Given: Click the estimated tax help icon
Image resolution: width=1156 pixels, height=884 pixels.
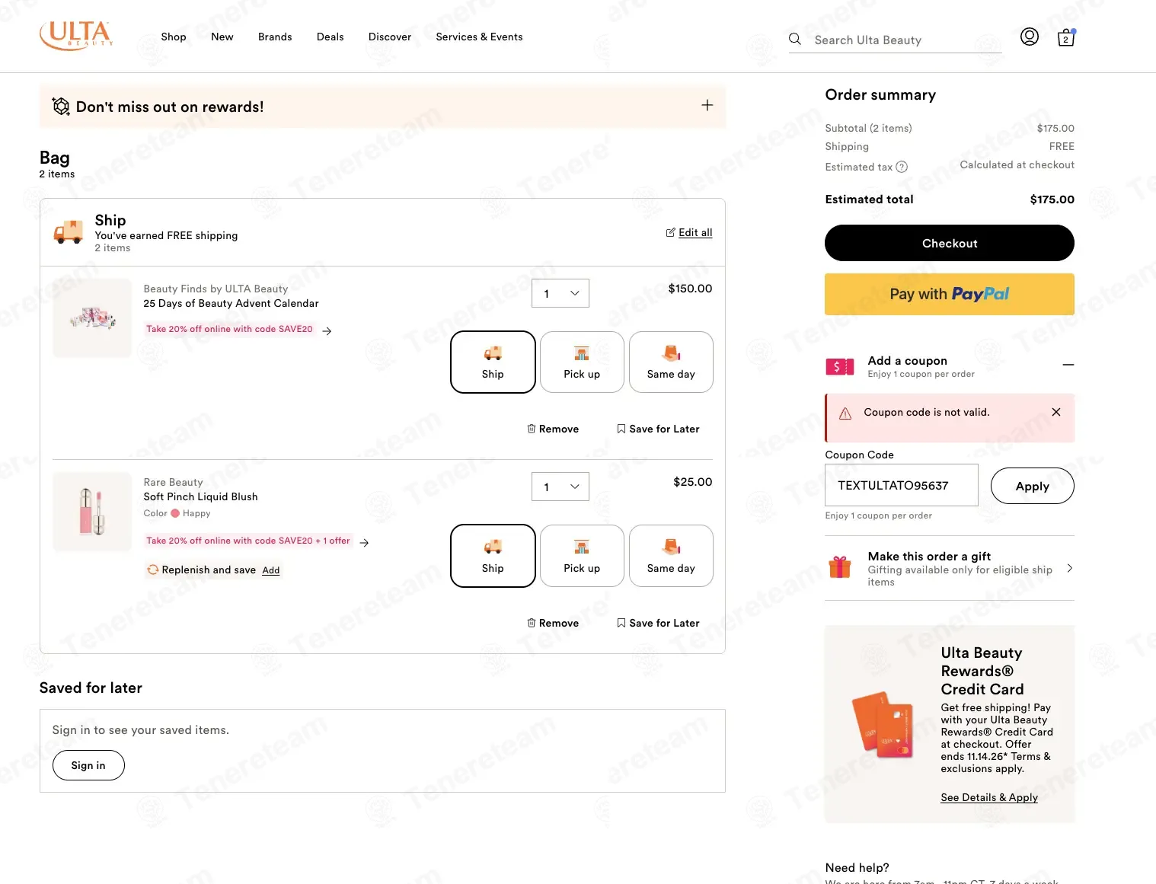Looking at the screenshot, I should [902, 167].
